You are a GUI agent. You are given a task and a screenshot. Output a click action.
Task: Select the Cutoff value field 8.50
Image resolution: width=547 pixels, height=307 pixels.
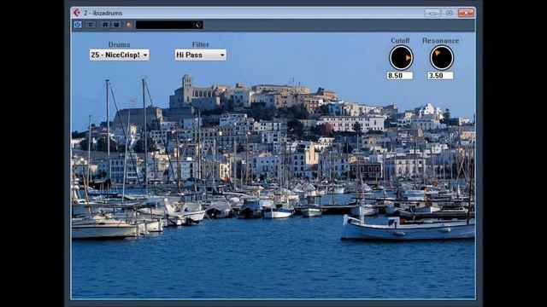400,76
